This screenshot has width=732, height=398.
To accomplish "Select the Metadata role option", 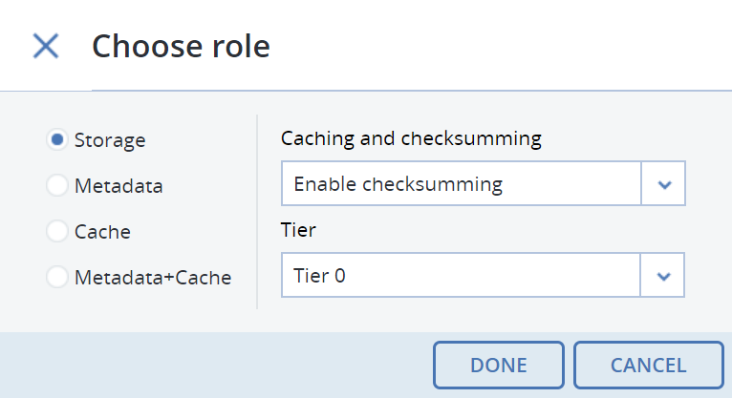I will (57, 186).
